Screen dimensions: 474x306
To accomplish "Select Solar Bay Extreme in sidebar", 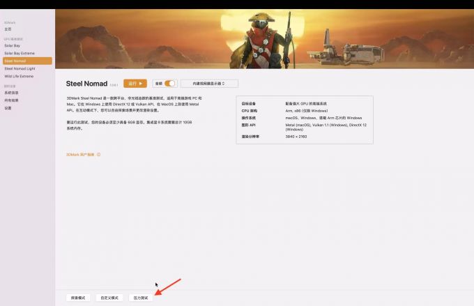I will 20,53.
